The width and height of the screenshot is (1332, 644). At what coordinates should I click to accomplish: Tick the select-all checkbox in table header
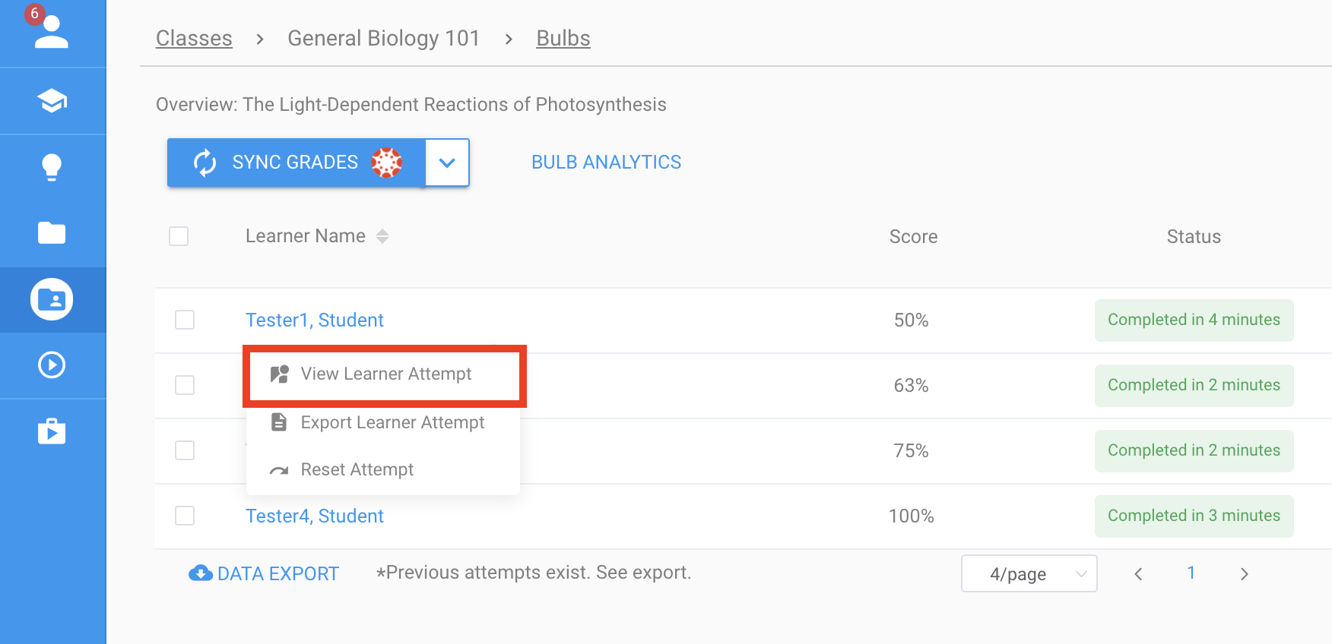(x=179, y=236)
